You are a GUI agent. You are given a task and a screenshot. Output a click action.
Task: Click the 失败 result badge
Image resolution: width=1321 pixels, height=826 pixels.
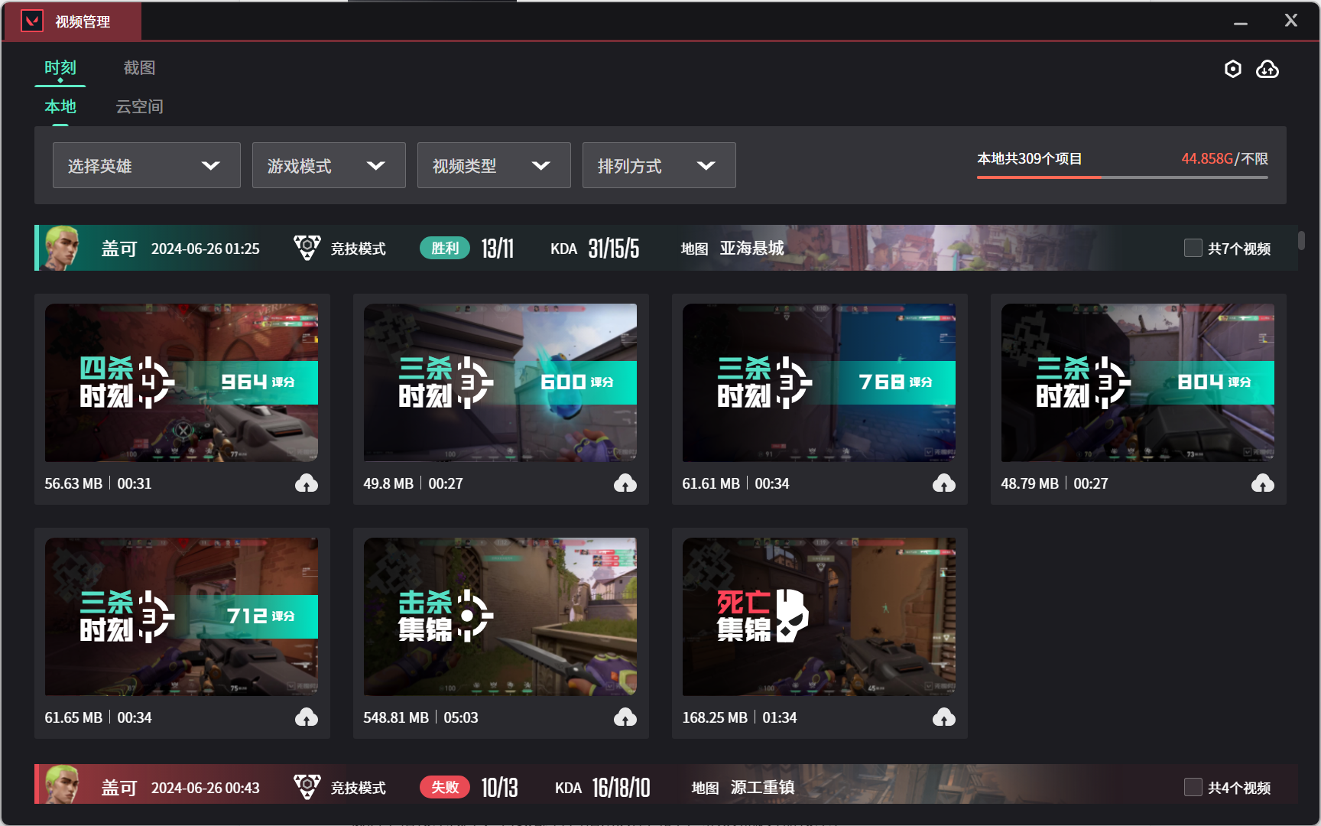point(445,787)
